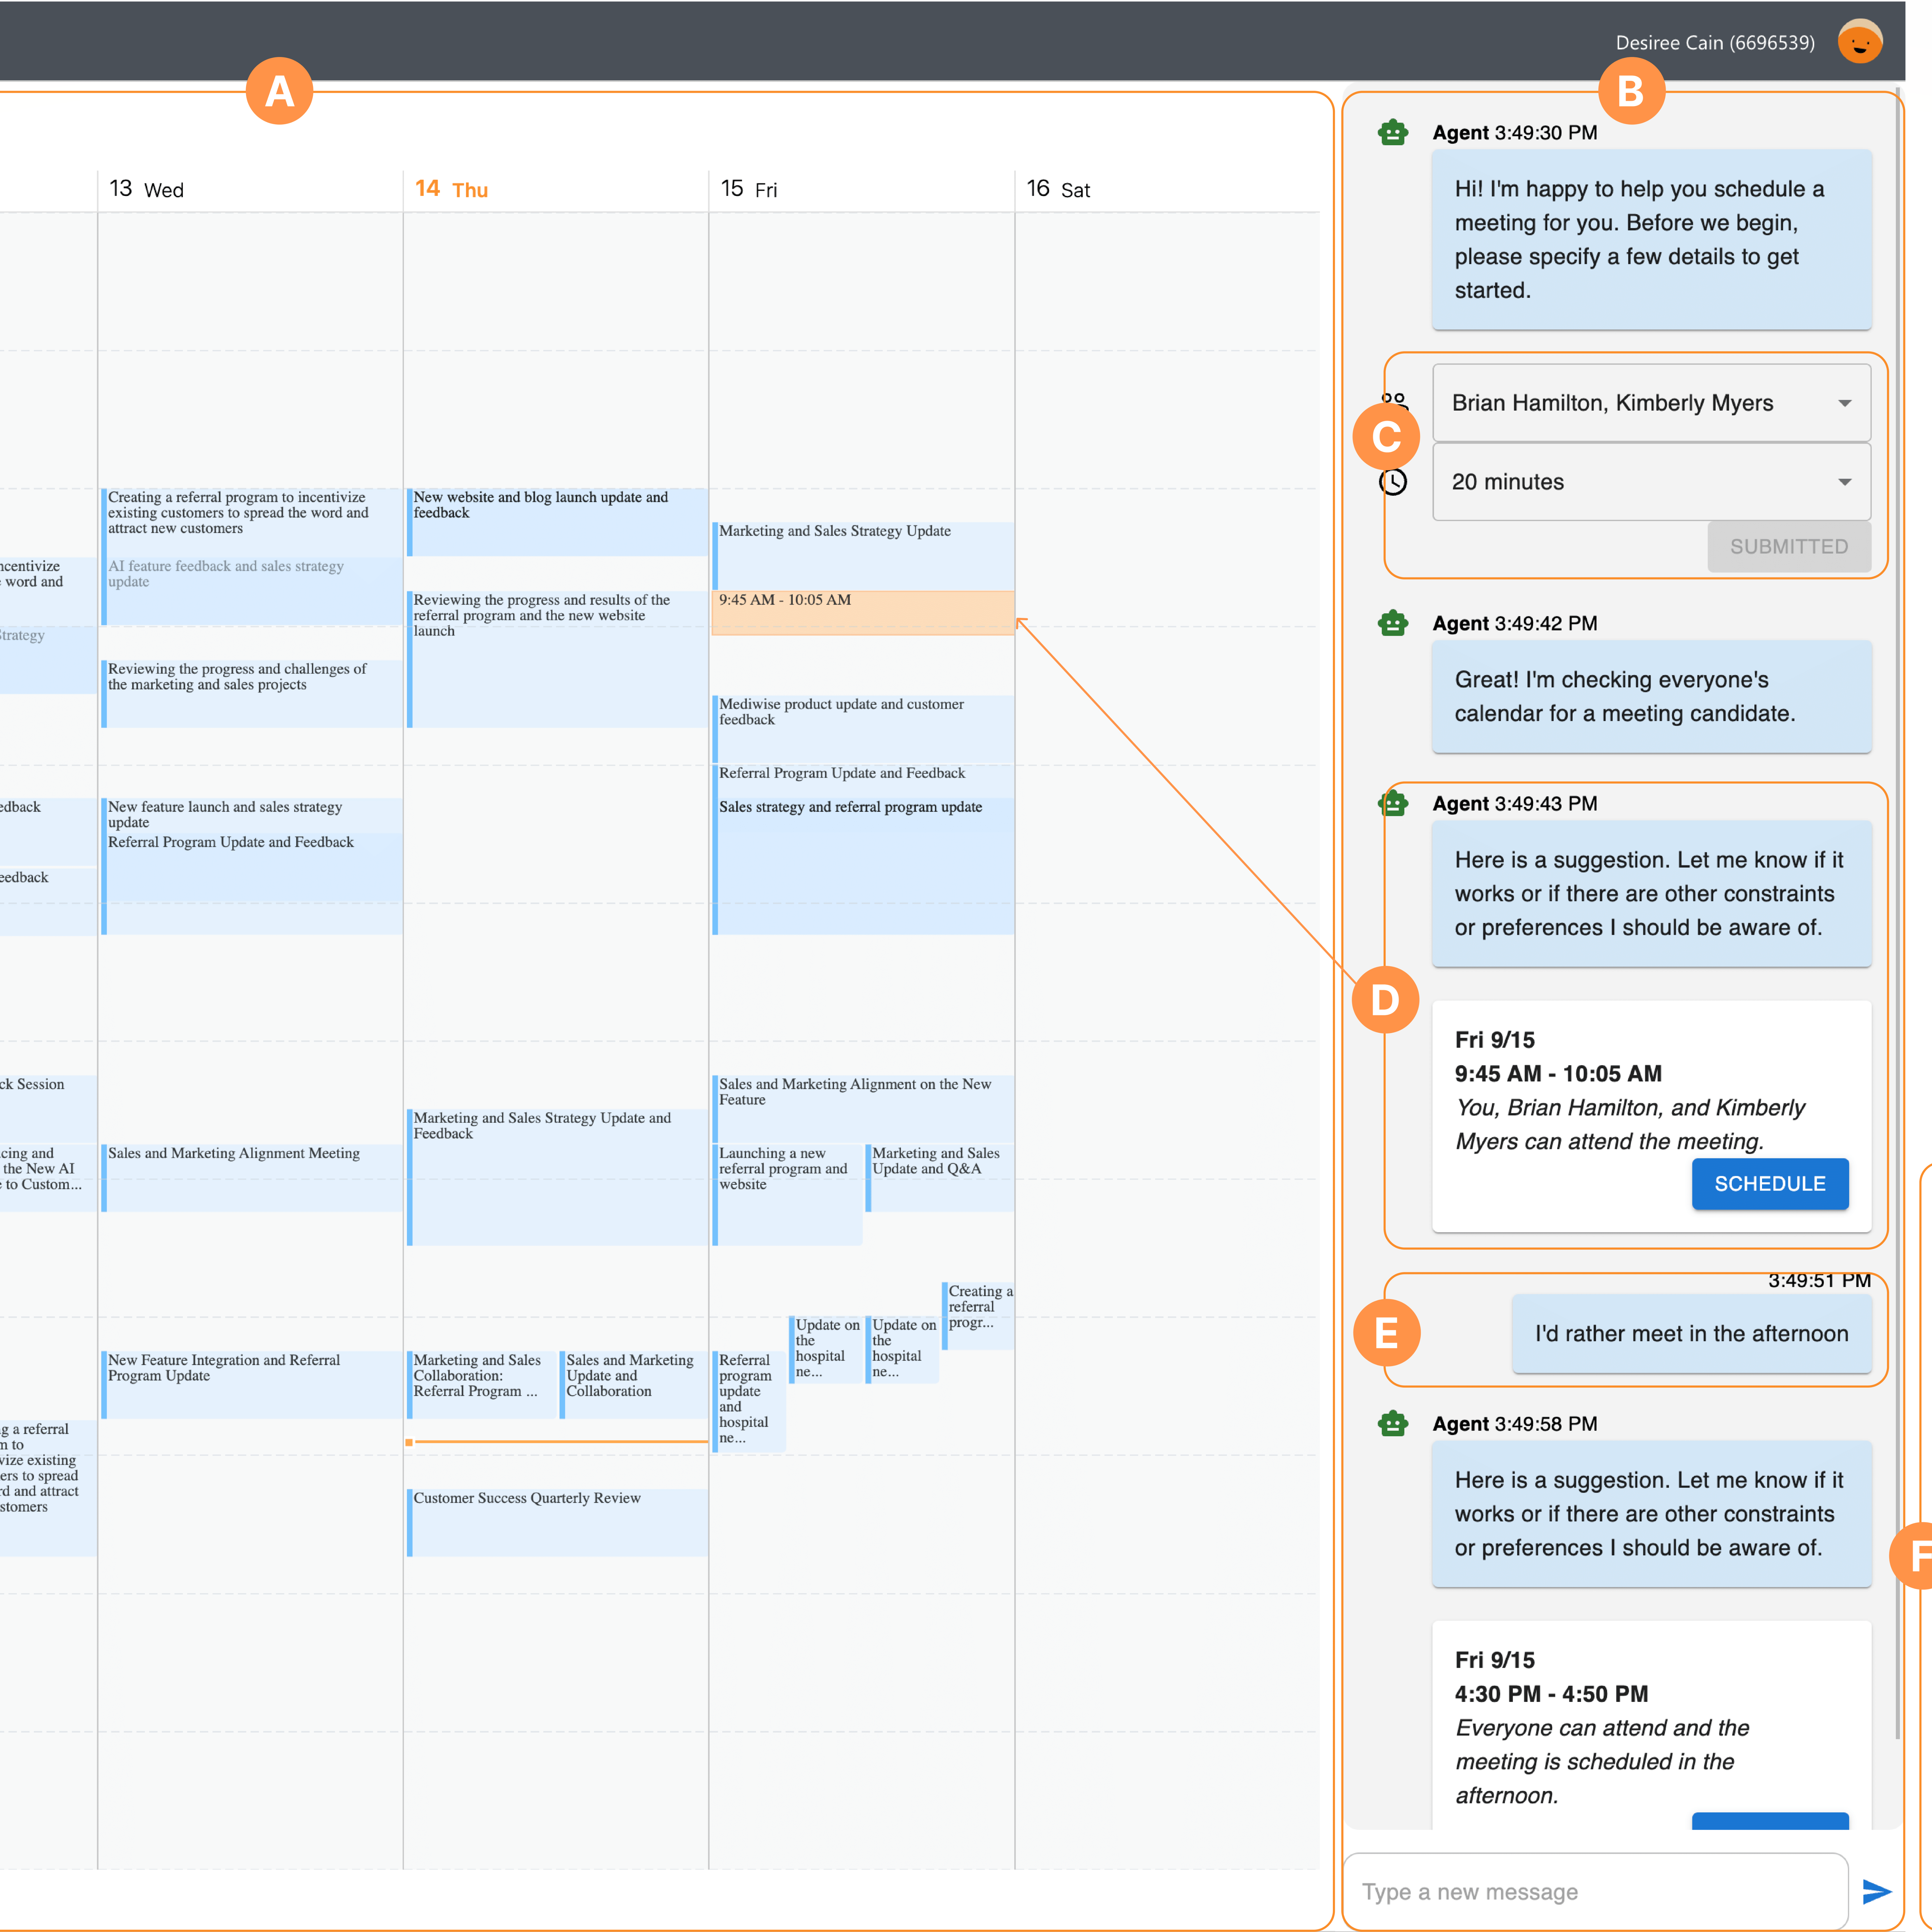Open 'Mediwise product update and customer feedback' event
1932x1932 pixels.
[863, 729]
